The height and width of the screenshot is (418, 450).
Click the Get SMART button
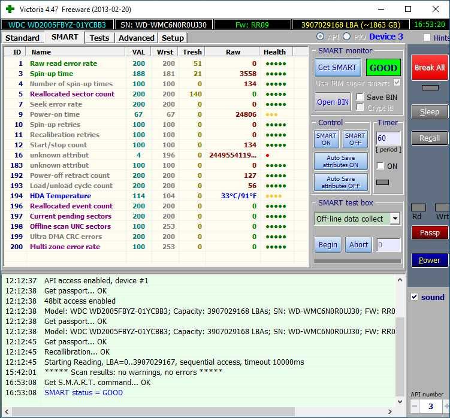pyautogui.click(x=337, y=68)
